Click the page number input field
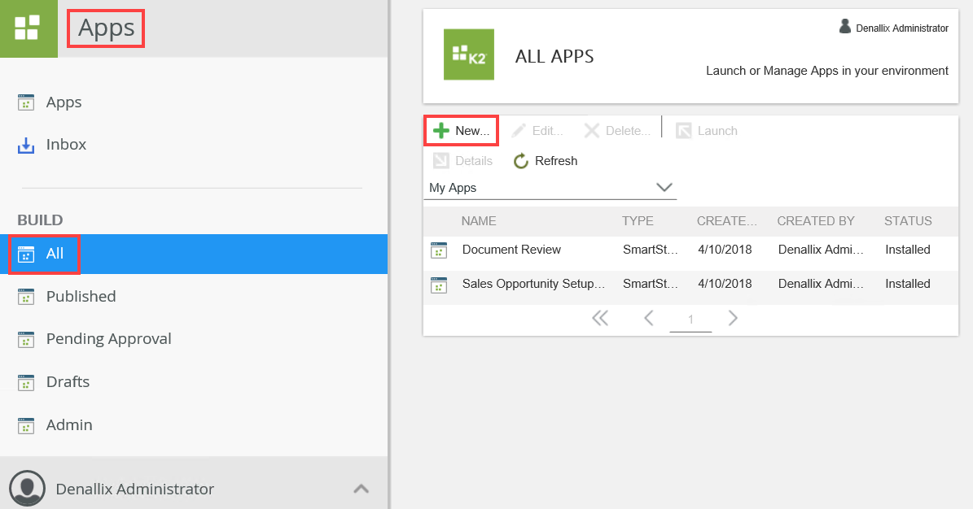Image resolution: width=973 pixels, height=509 pixels. (x=690, y=320)
